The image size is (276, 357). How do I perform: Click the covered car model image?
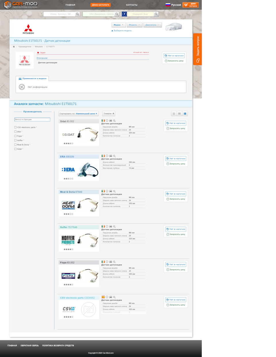[x=174, y=27]
